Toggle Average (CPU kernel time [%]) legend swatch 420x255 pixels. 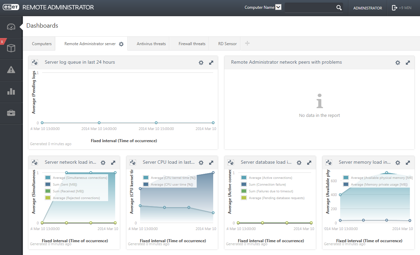(146, 178)
